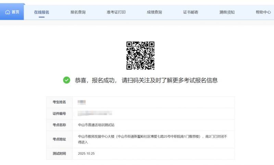
Task: Click the test date 2025.10.25
Action: pos(86,154)
